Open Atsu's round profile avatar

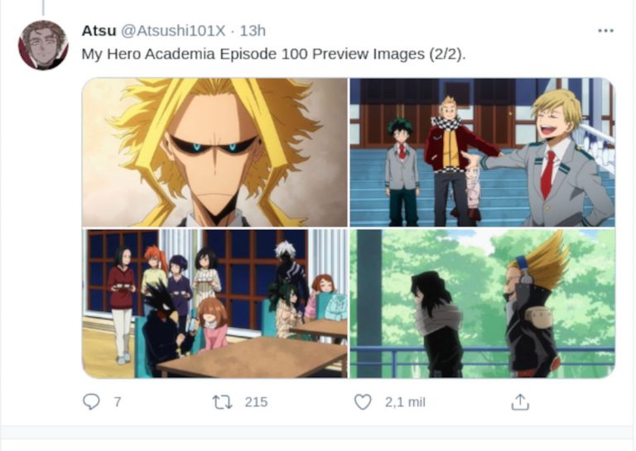[x=43, y=45]
